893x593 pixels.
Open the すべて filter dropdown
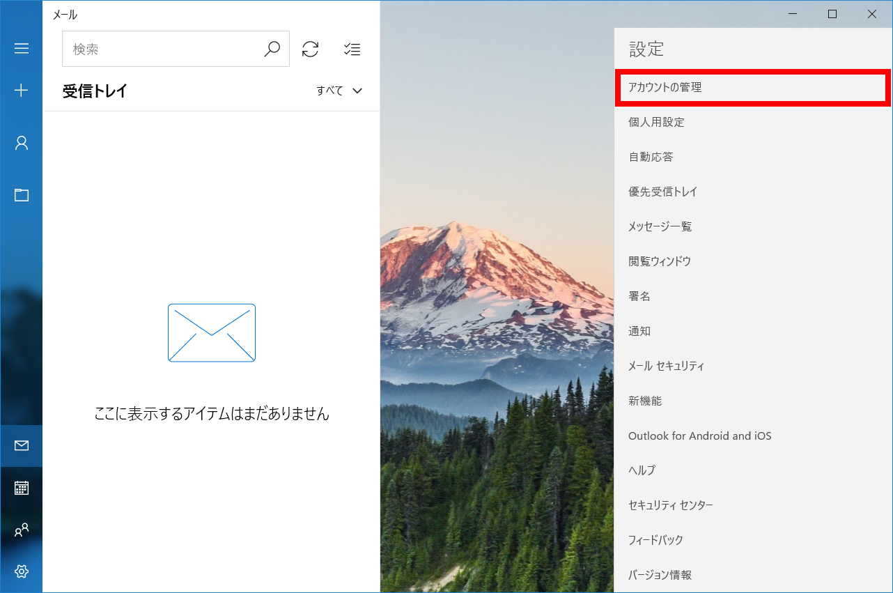(x=339, y=91)
